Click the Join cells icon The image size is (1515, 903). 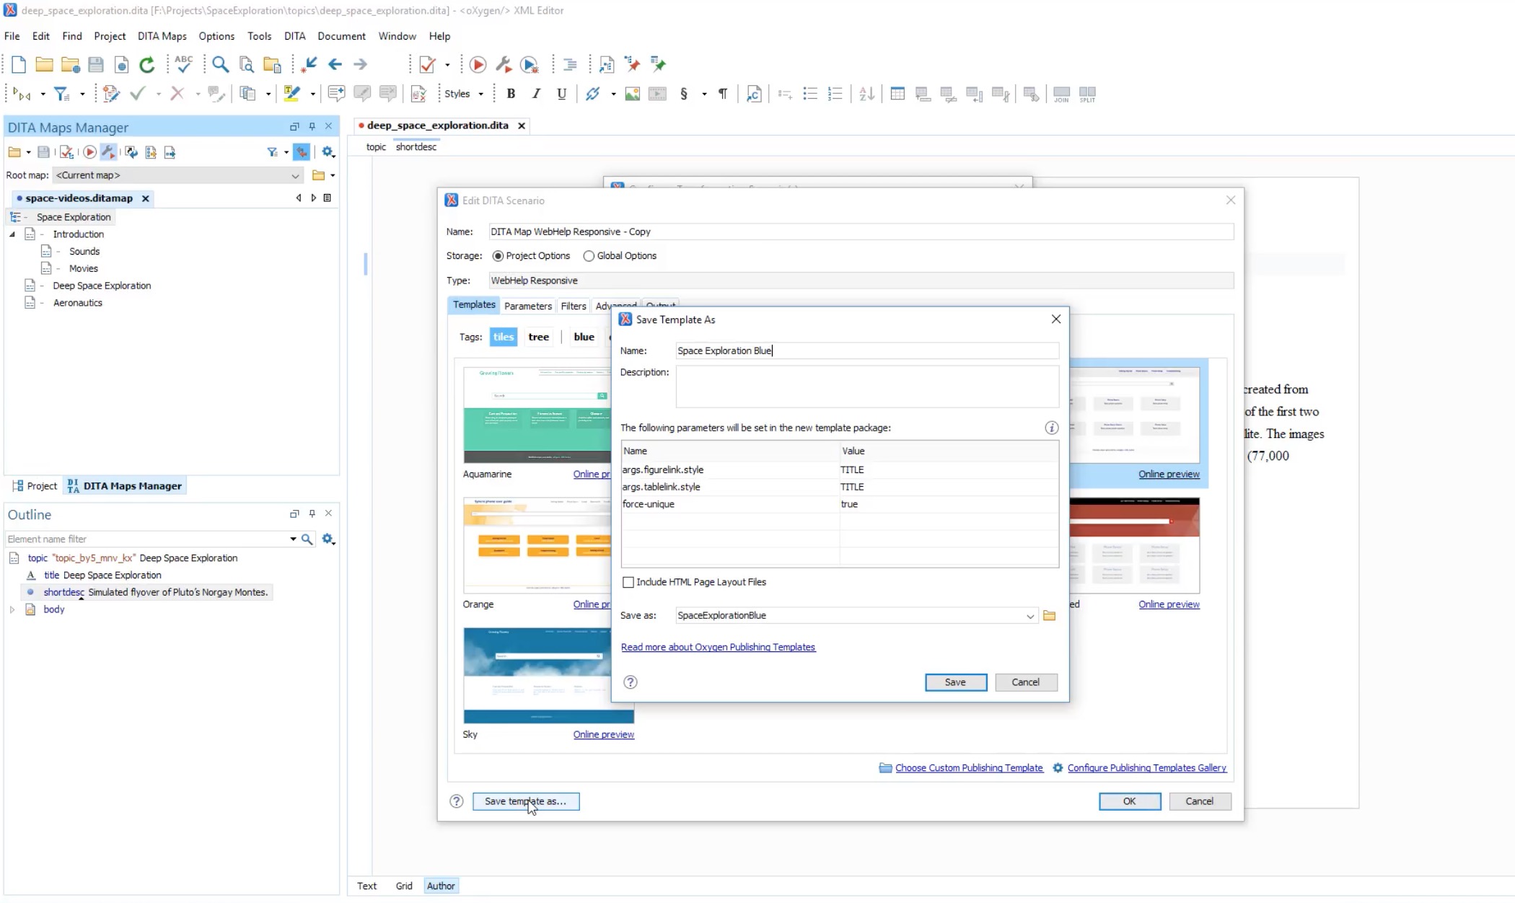tap(1061, 94)
